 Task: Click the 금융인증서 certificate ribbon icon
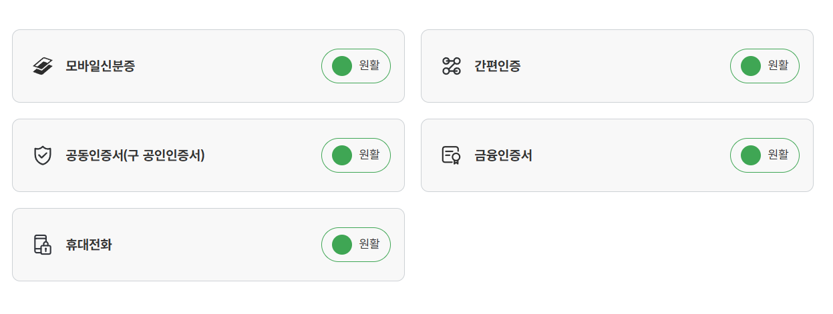tap(452, 155)
